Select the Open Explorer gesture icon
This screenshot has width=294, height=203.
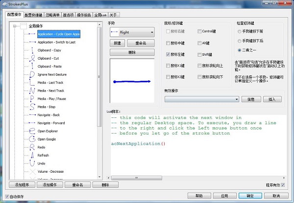tap(32, 131)
